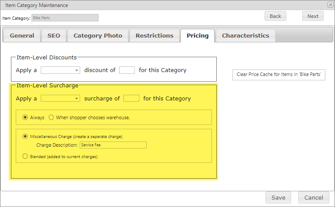Open the Restrictions tab
The image size is (335, 207).
point(155,35)
